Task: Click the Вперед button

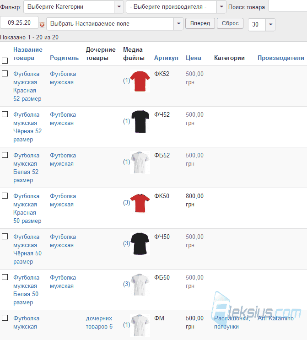Action: pyautogui.click(x=200, y=23)
